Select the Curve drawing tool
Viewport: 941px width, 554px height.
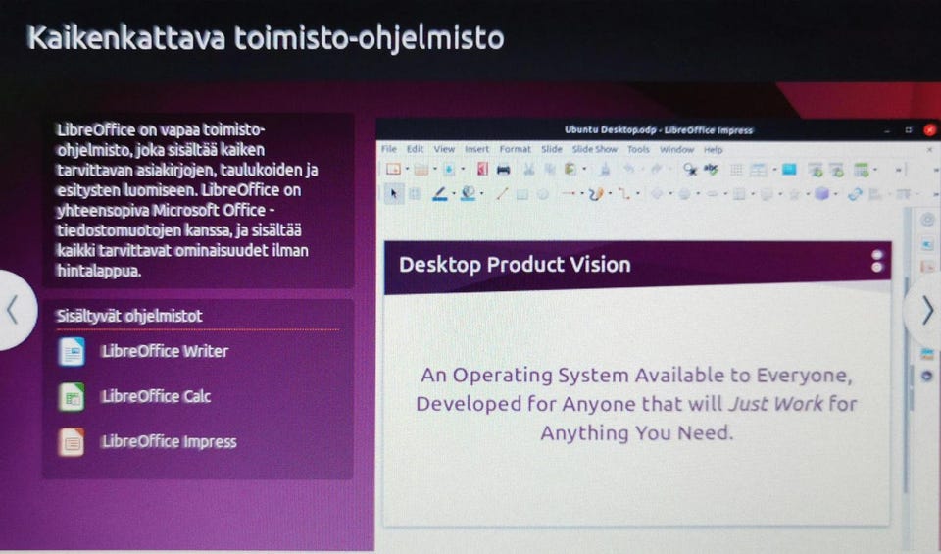(596, 194)
